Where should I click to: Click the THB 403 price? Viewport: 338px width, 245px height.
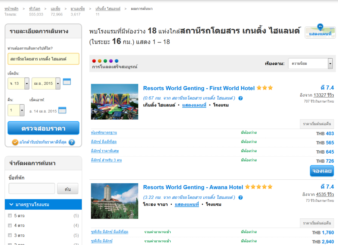tap(325, 134)
